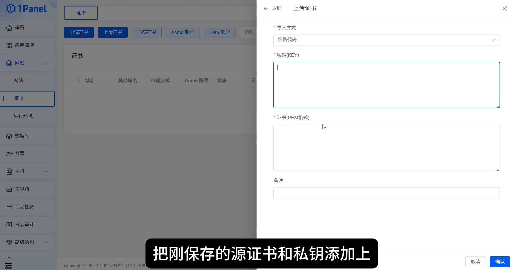Click the 状态 column header
This screenshot has width=517, height=270.
[x=222, y=81]
